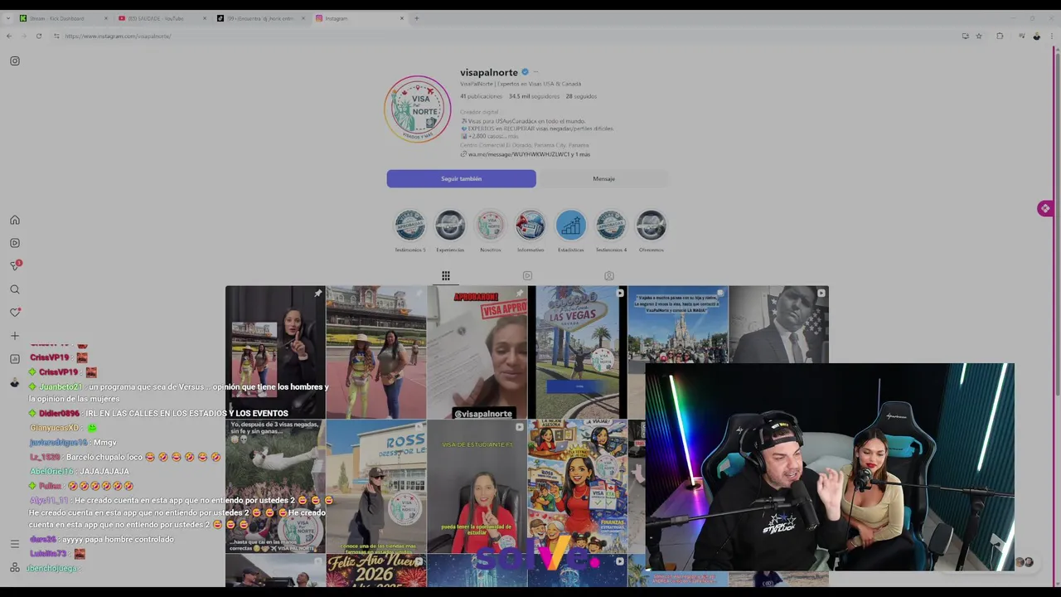Close the Kick Dashboard tab
1061x597 pixels.
(106, 18)
